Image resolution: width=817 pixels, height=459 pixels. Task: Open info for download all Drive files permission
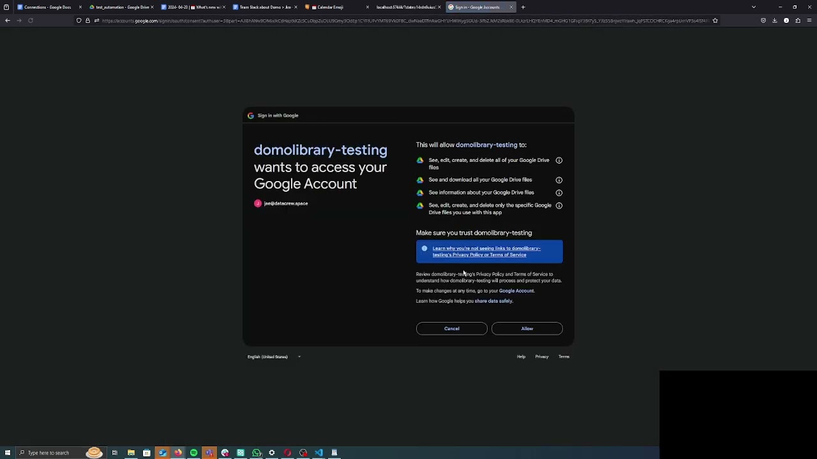click(x=559, y=180)
